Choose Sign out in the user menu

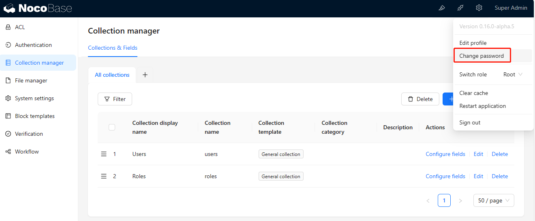(470, 123)
